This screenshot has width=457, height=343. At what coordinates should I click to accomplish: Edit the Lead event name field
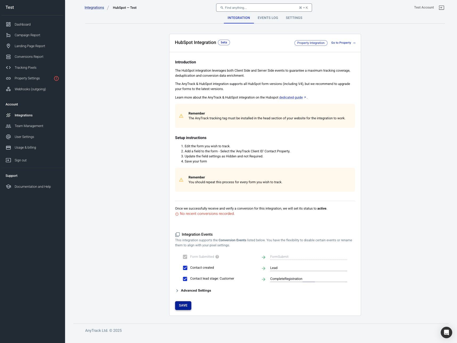click(x=309, y=268)
